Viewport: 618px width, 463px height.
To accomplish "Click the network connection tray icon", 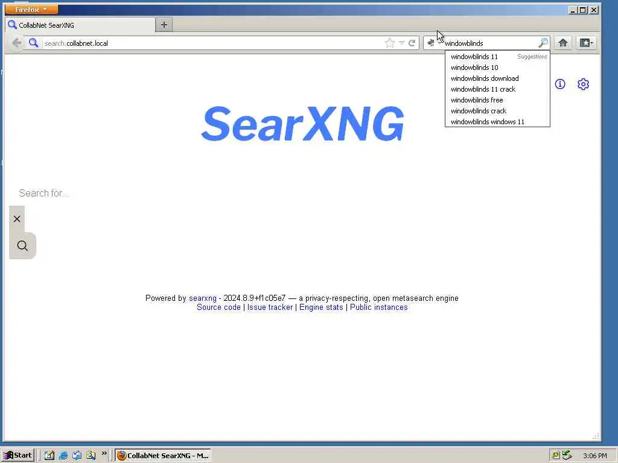I will (567, 455).
